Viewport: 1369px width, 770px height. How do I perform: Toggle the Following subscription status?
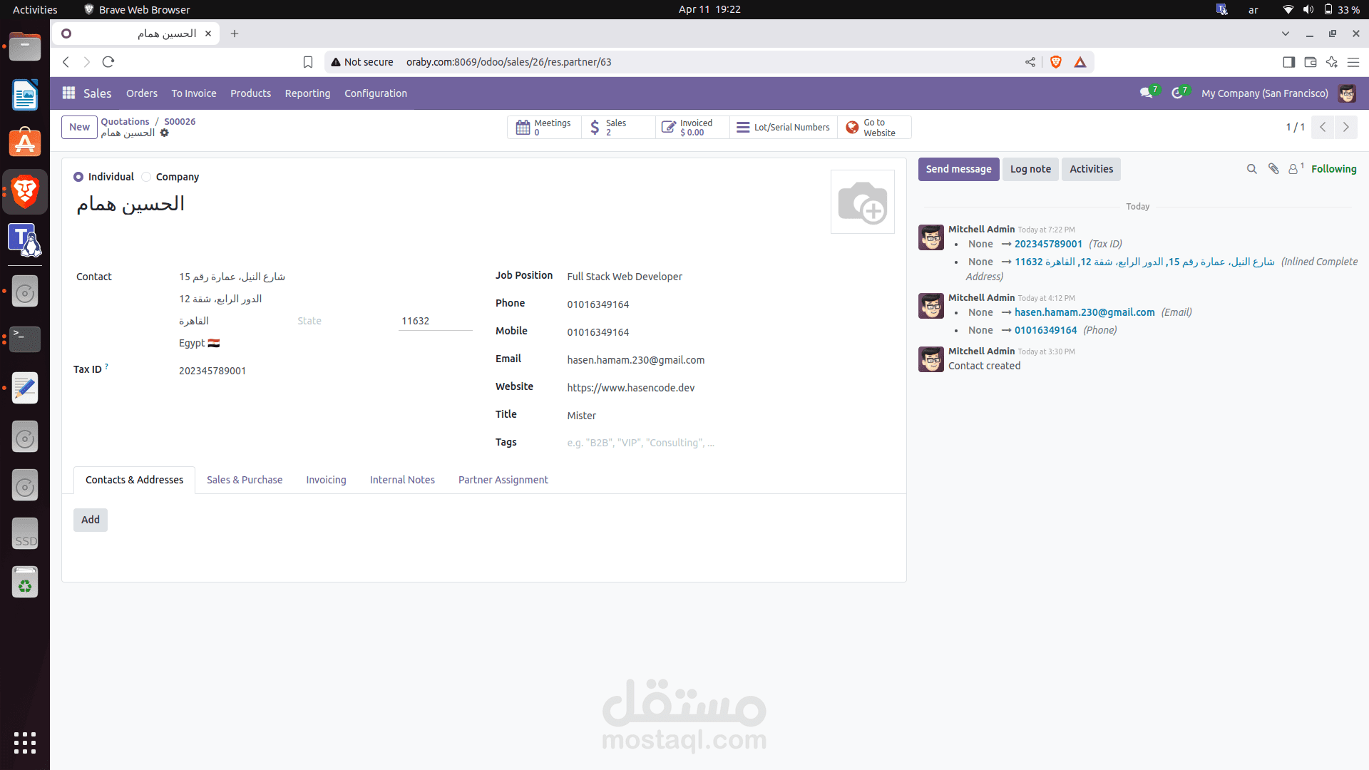1333,169
